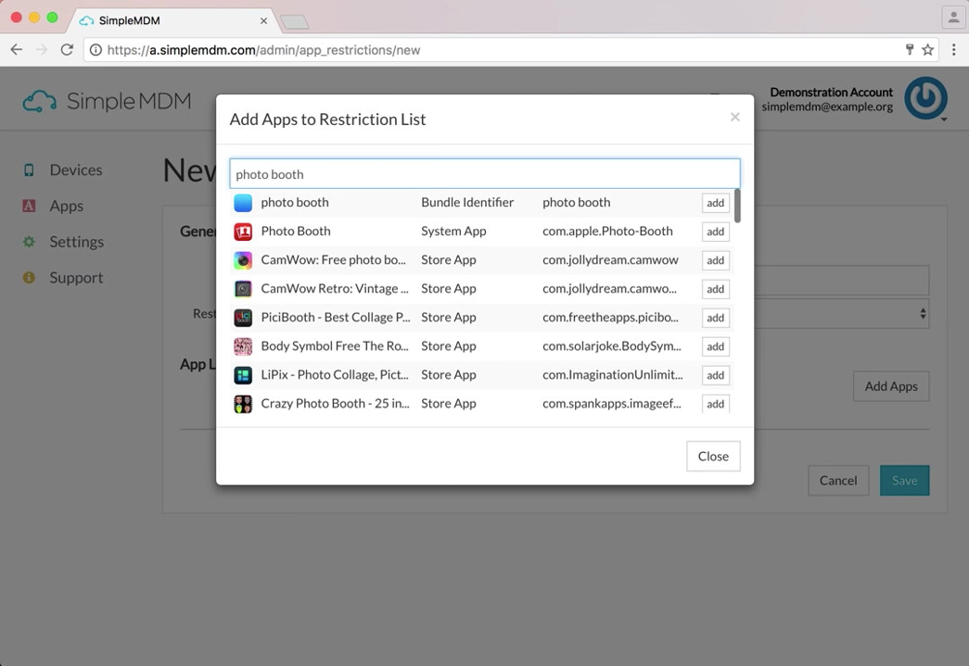Open Apps in the sidebar
Viewport: 969px width, 666px height.
66,207
